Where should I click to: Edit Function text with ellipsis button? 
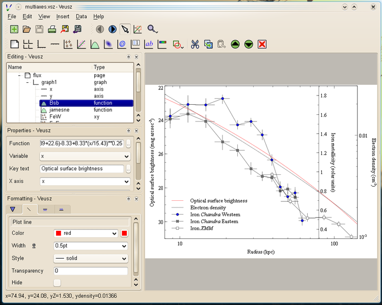pyautogui.click(x=128, y=143)
